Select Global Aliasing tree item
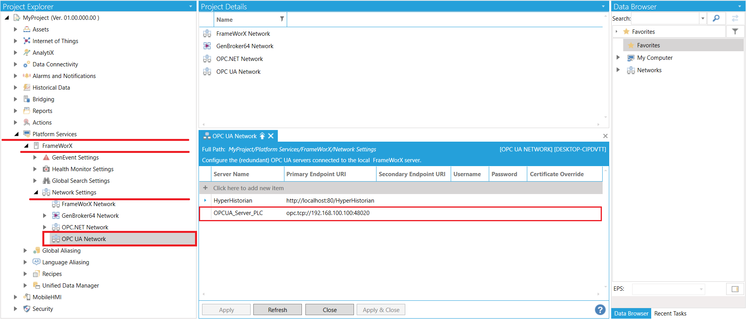 click(x=61, y=251)
